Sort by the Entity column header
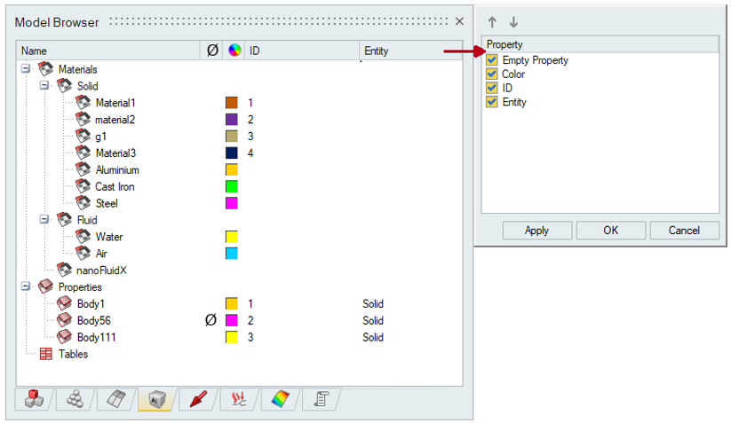Screen dimensions: 731x423 pos(410,51)
